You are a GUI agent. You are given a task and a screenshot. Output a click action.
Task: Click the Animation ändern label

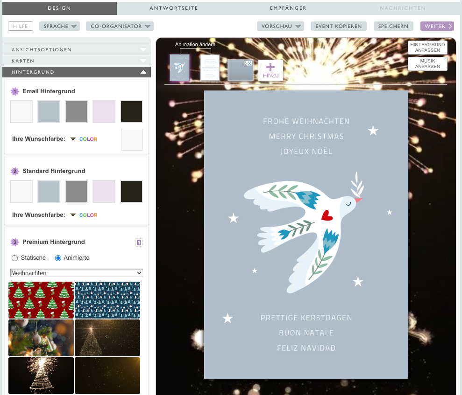195,44
